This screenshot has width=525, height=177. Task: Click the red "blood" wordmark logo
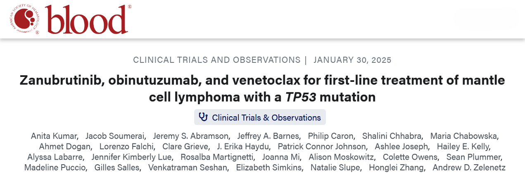[x=87, y=20]
